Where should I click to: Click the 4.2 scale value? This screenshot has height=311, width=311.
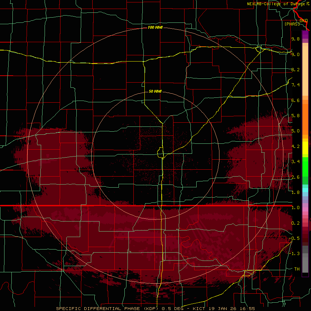click(295, 147)
